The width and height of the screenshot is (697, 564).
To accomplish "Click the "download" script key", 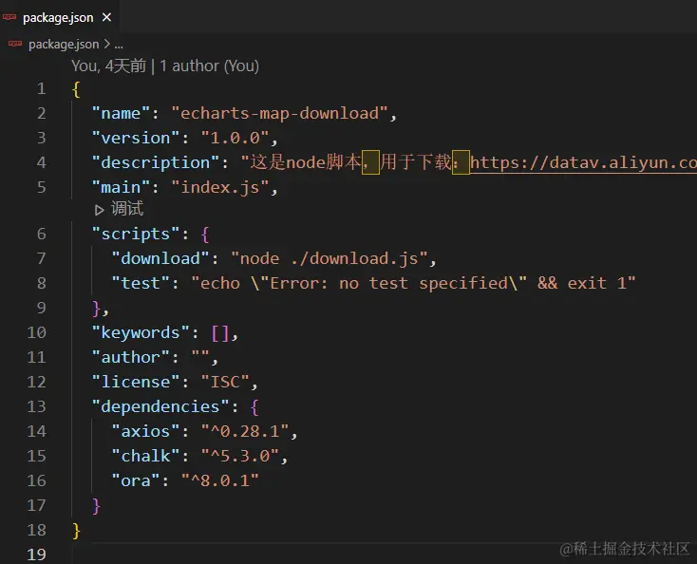I will (160, 258).
